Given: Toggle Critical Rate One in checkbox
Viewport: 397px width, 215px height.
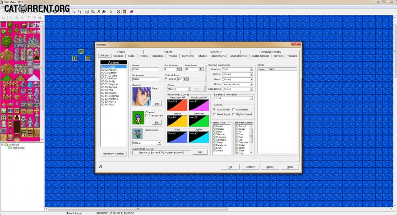Looking at the screenshot, I should [x=166, y=79].
